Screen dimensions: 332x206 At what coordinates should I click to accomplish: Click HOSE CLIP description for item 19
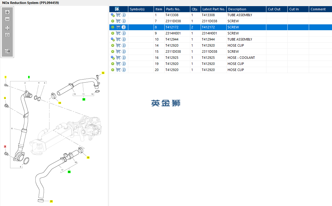(236, 64)
